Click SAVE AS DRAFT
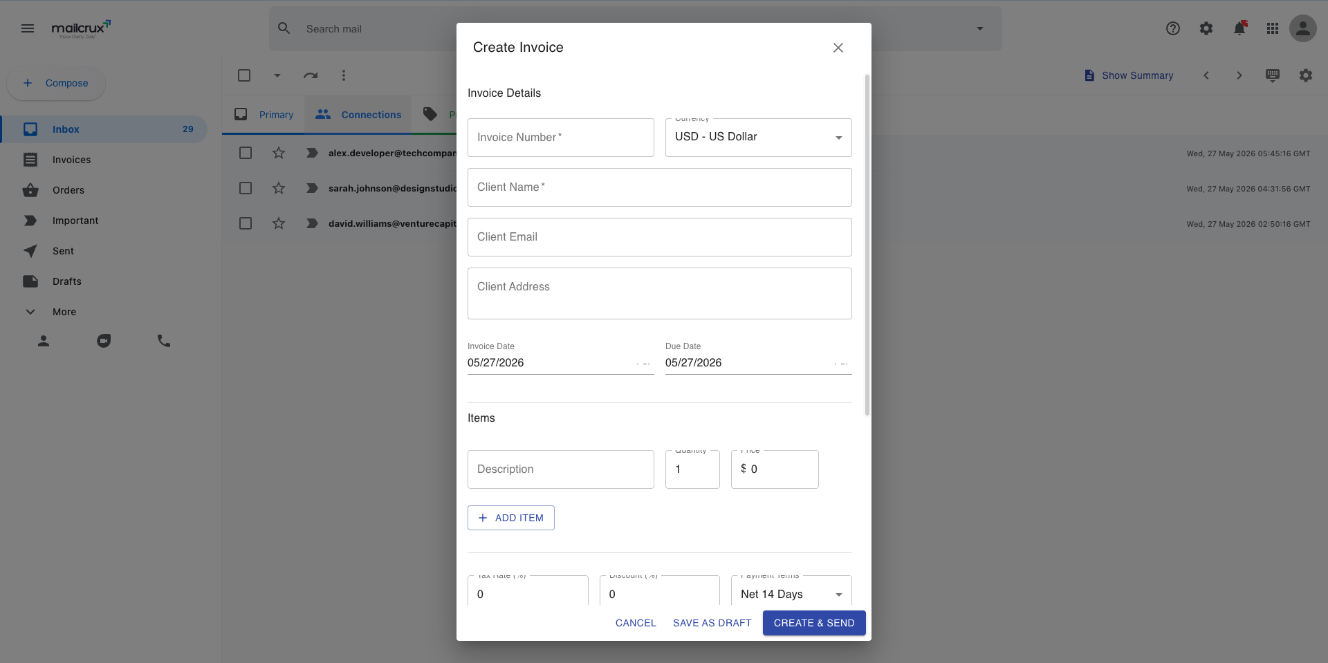Screen dimensions: 1328x663 tap(712, 623)
